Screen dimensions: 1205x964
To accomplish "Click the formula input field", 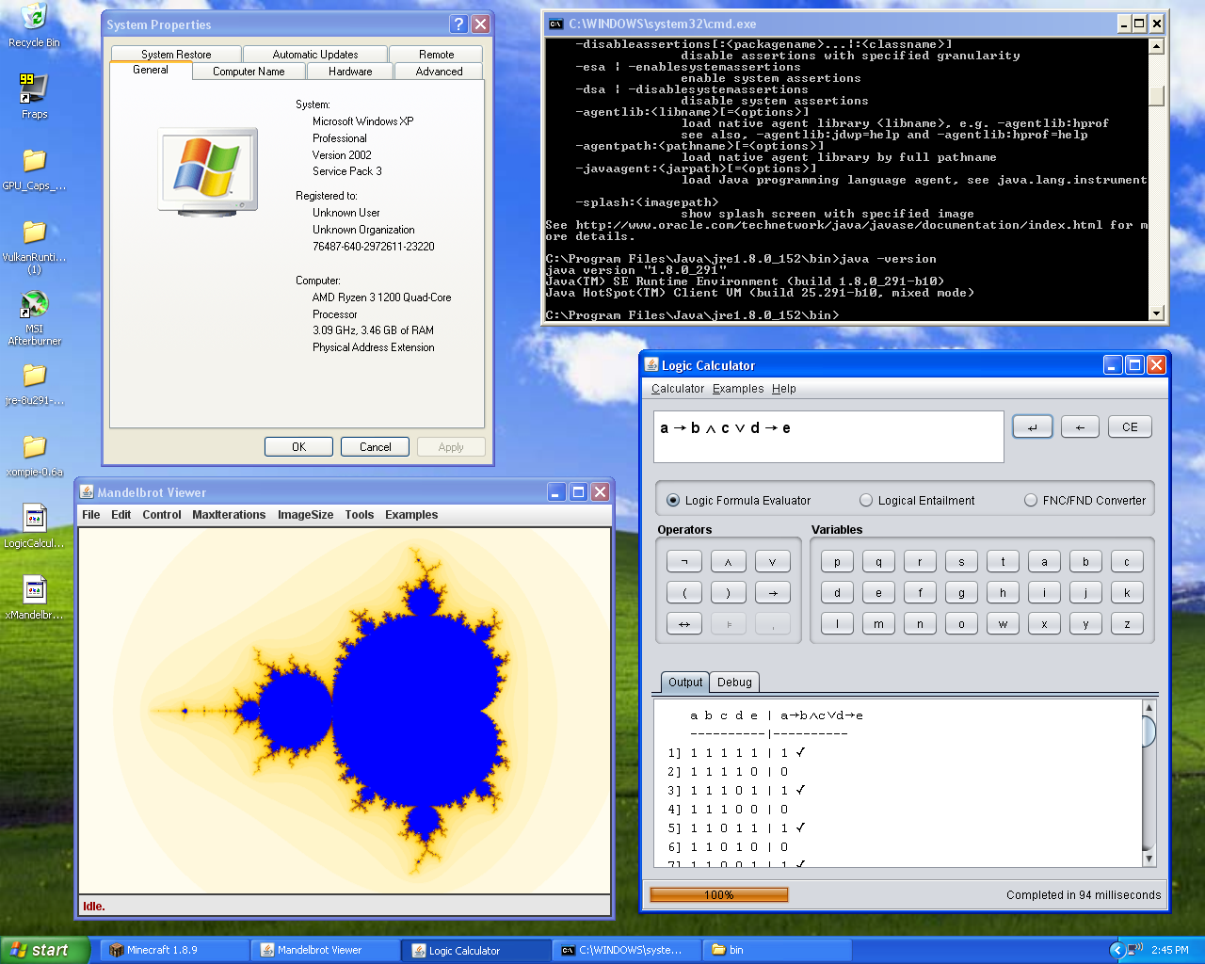I will pyautogui.click(x=828, y=437).
